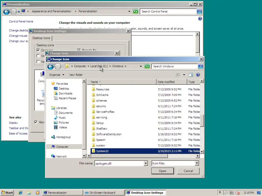The height and width of the screenshot is (196, 262).
Task: Sort by Name column header
Action: click(x=122, y=82)
